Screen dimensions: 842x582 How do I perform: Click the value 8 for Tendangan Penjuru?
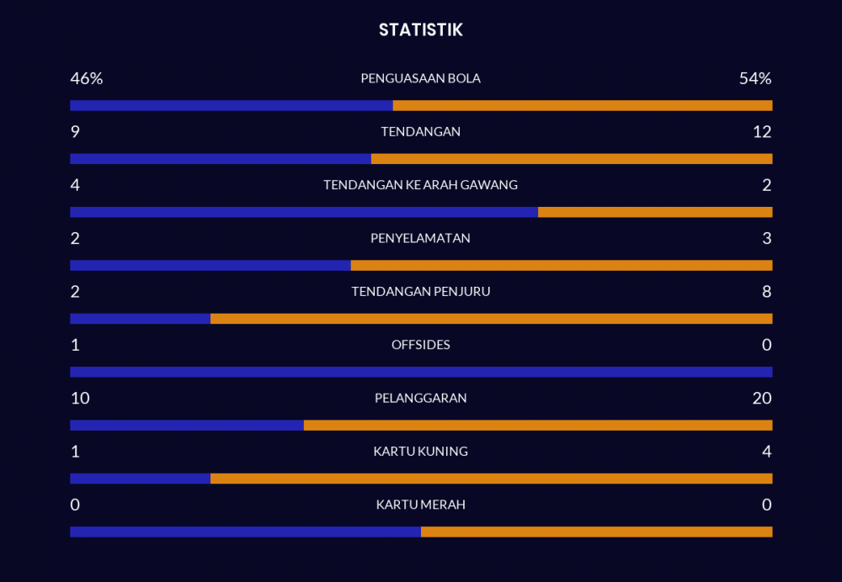point(766,292)
